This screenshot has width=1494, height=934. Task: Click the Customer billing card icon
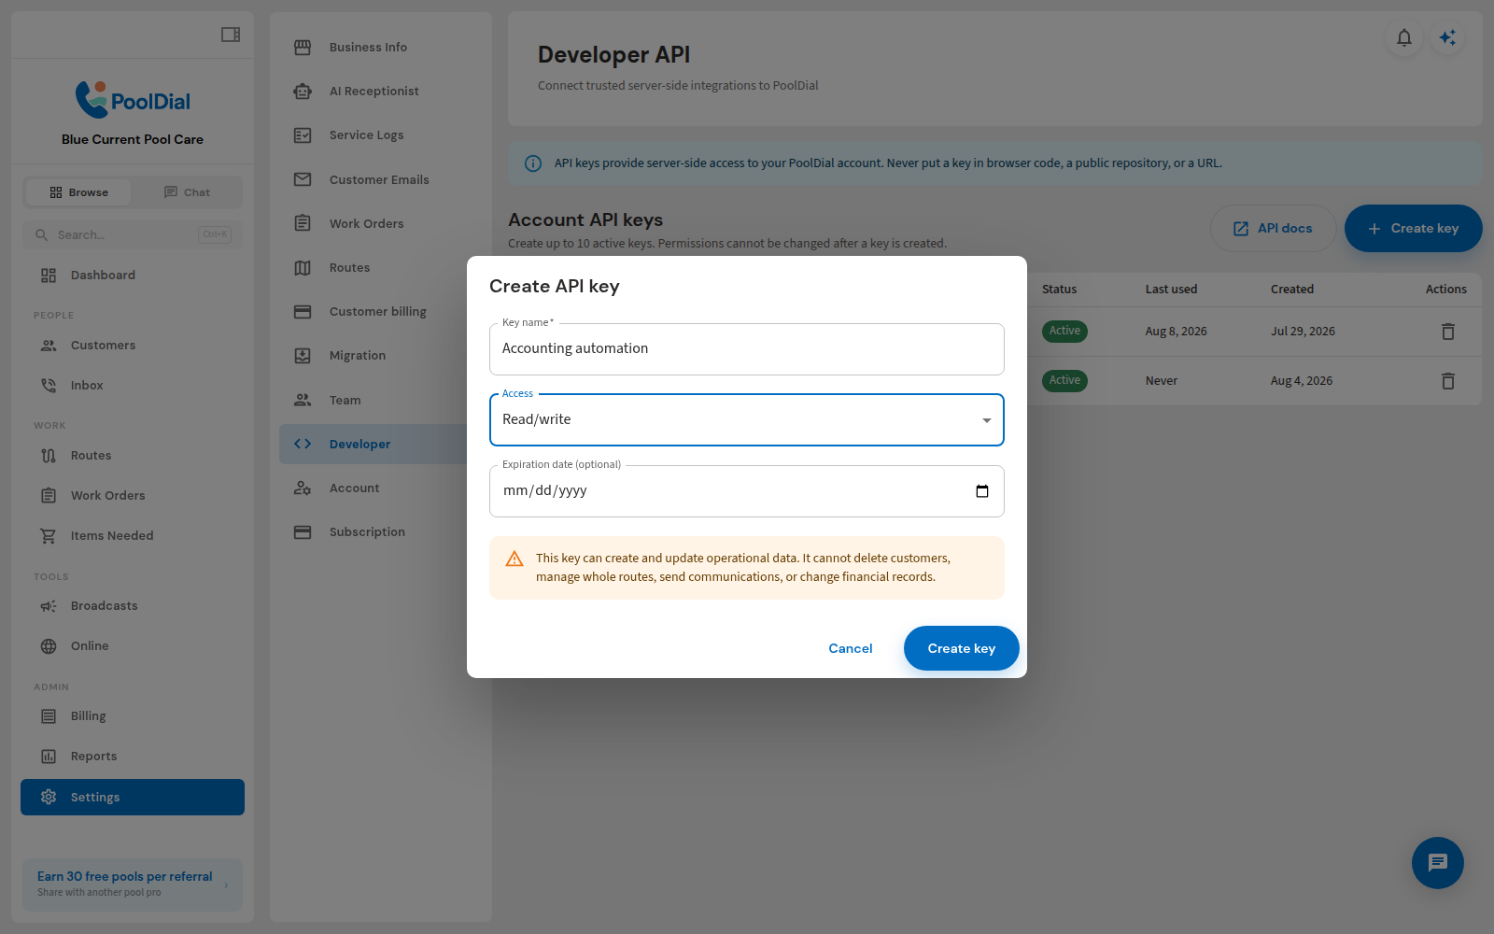tap(303, 311)
